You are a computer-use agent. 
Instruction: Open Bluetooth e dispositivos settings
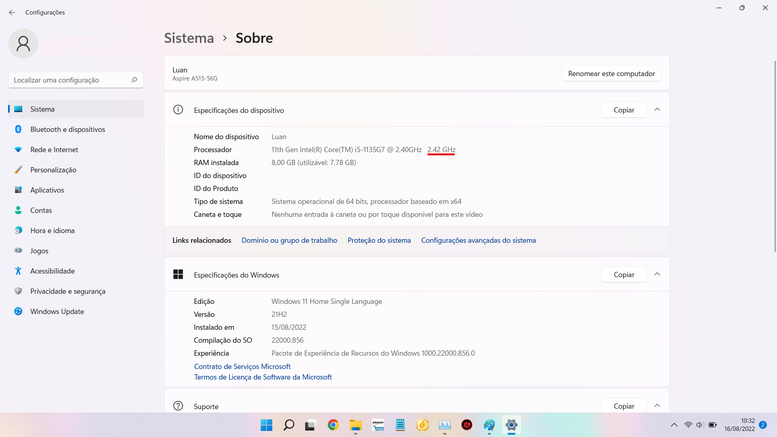tap(76, 129)
